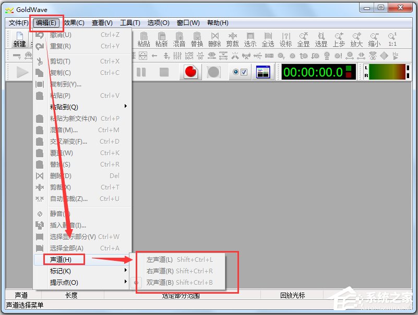Click the left-arrow reverse effect icon
The height and width of the screenshot is (315, 418).
[154, 56]
